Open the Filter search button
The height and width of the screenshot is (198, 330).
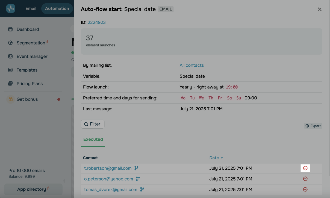pos(93,124)
